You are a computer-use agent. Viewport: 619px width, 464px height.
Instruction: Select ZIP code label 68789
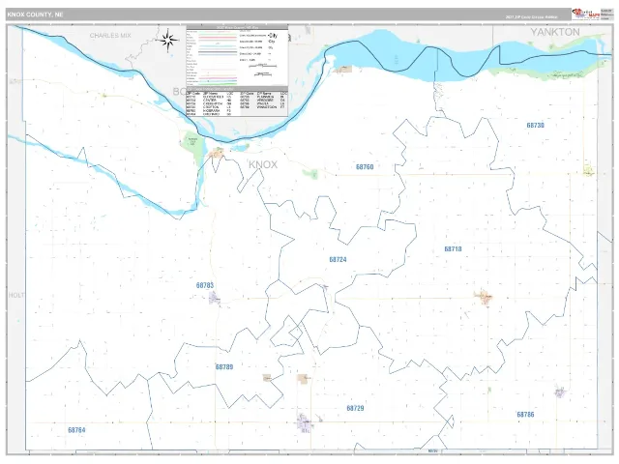point(224,367)
